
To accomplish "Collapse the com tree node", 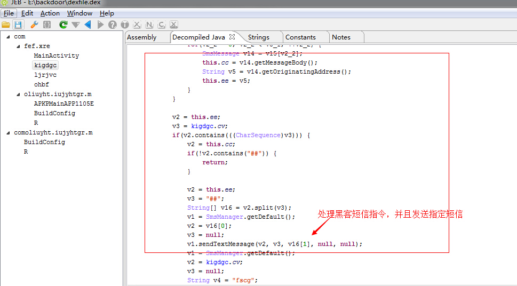I will pyautogui.click(x=8, y=37).
